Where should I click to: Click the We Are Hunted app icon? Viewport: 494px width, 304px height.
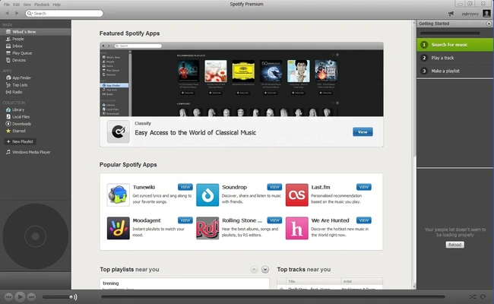click(296, 228)
